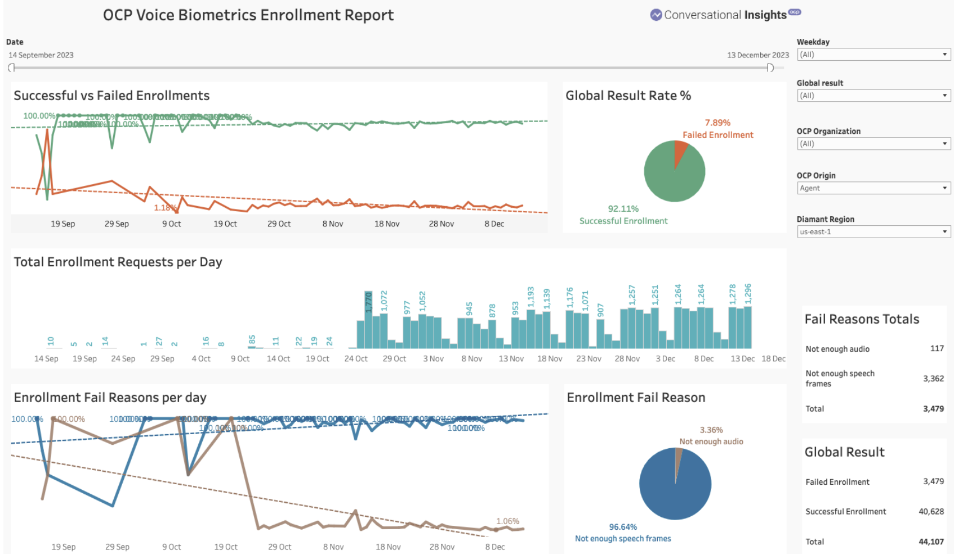Screen dimensions: 954x554
Task: Click the OCP Voice Biometrics Enrollment Report title
Action: 248,15
